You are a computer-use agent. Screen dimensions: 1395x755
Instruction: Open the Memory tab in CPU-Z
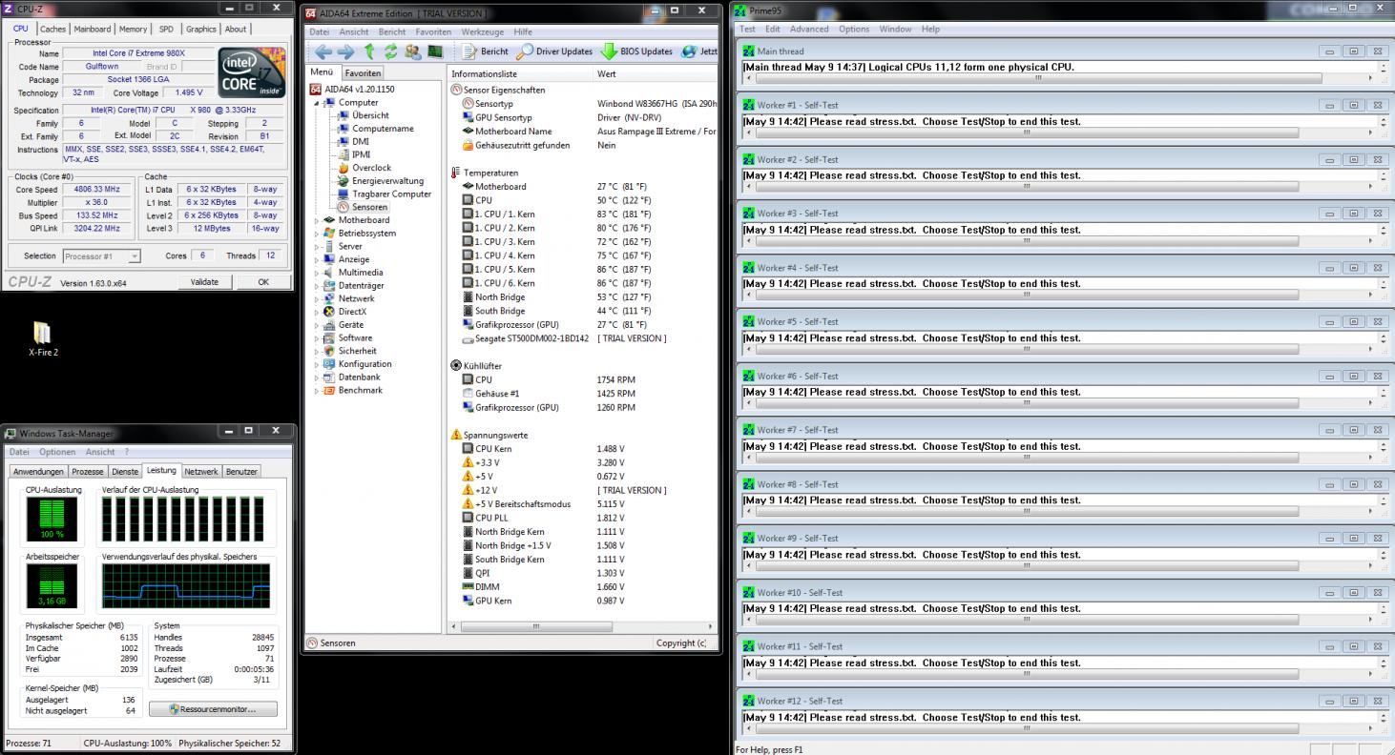tap(133, 29)
